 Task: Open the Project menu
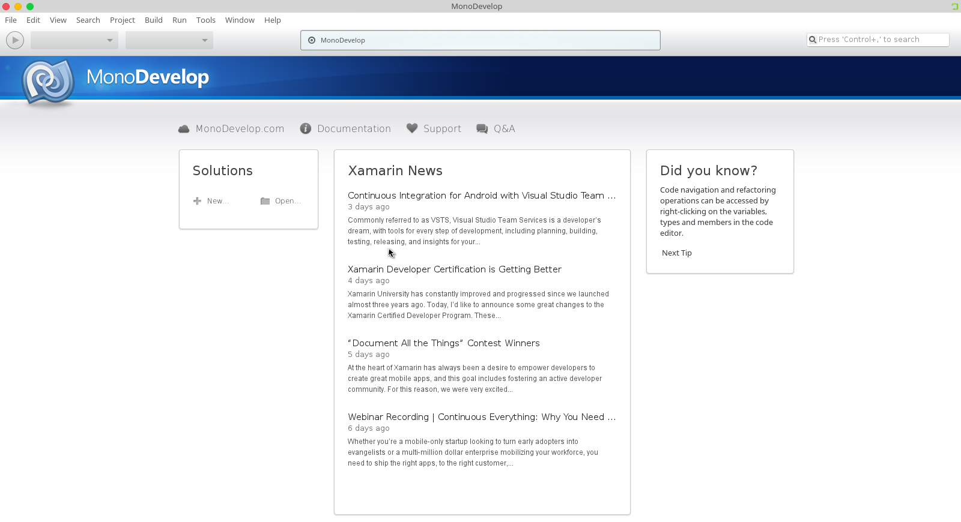[123, 20]
